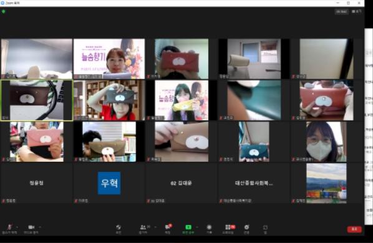Select the highlighted active speaker video tile
Viewport: 373px width, 243px height.
point(37,101)
